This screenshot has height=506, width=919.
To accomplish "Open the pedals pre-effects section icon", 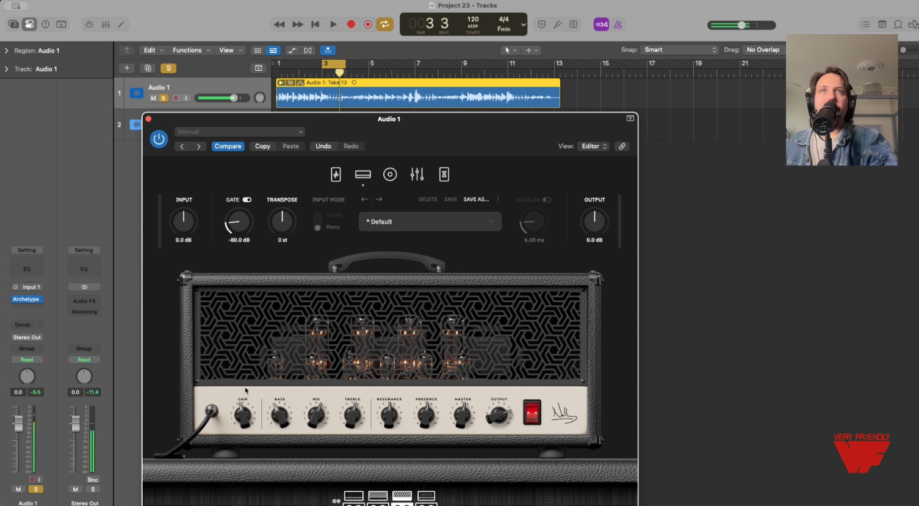I will (336, 175).
